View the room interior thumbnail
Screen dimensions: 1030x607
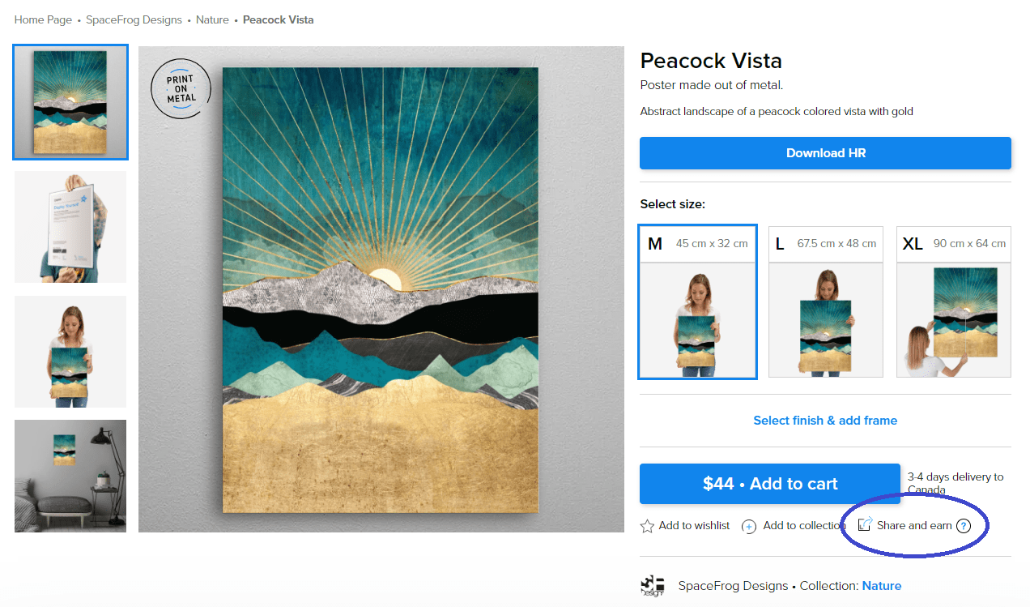click(70, 476)
